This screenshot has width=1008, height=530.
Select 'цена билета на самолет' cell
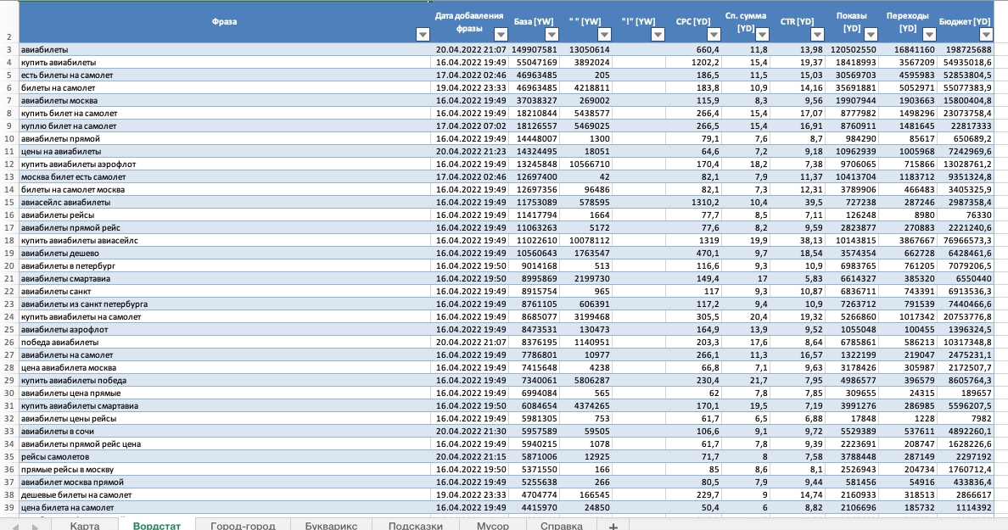click(x=224, y=507)
